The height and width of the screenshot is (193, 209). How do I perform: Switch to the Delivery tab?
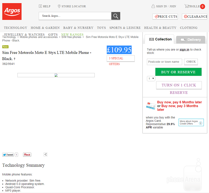point(191,40)
